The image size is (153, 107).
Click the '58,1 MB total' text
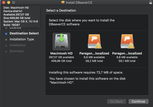tap(127, 61)
